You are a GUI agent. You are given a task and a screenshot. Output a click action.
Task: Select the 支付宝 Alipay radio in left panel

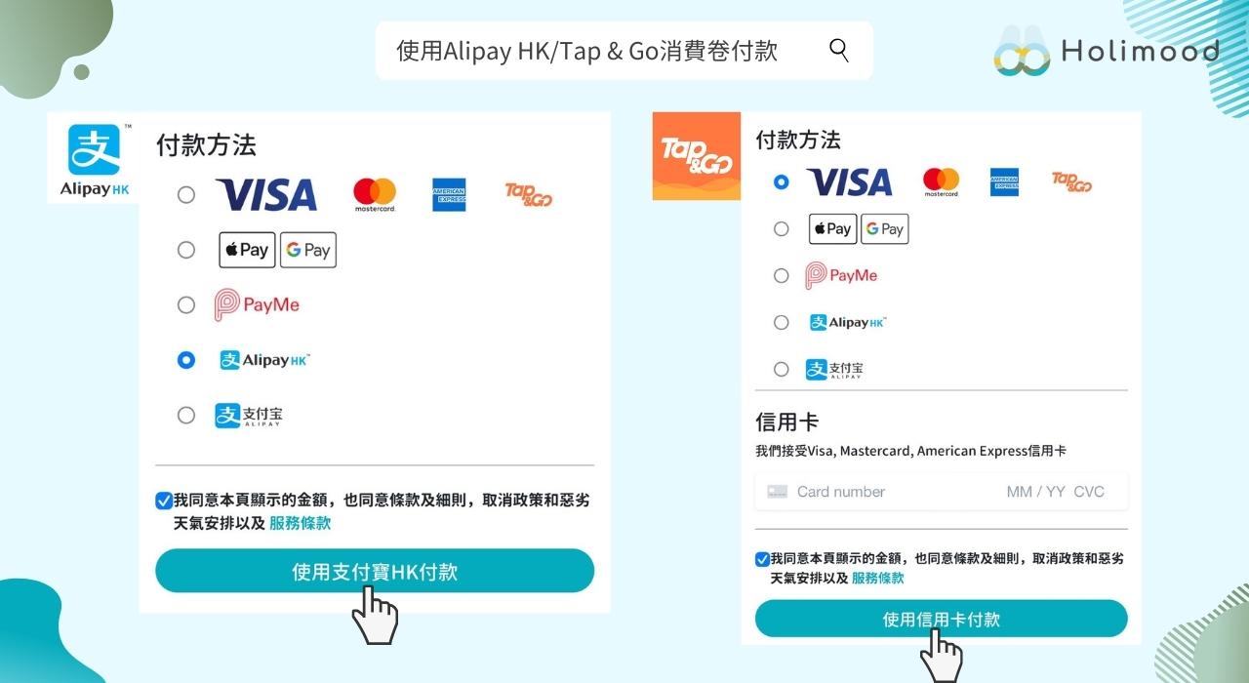point(186,416)
